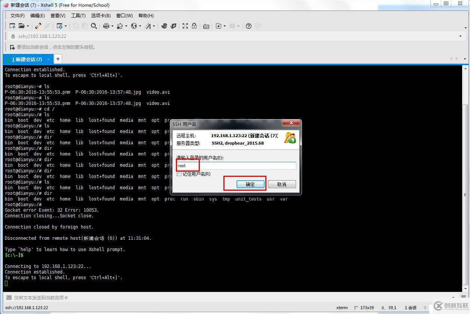Click the Find magnifier icon
470x314 pixels.
(x=94, y=26)
